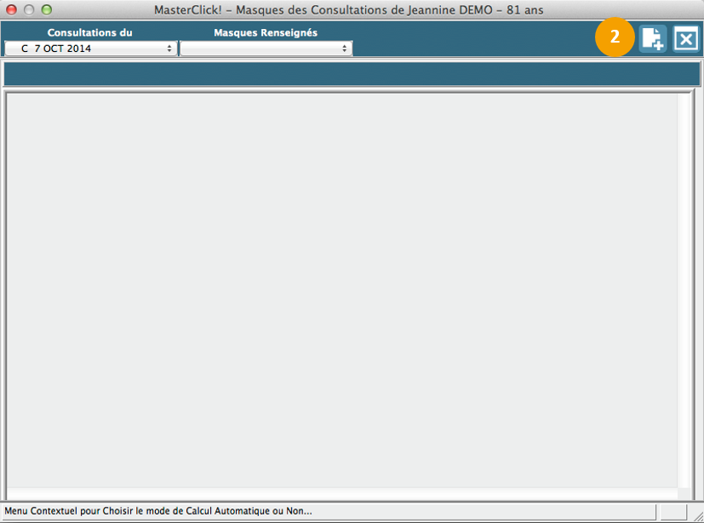Click inside the empty mask content area
The width and height of the screenshot is (704, 523).
tap(341, 290)
